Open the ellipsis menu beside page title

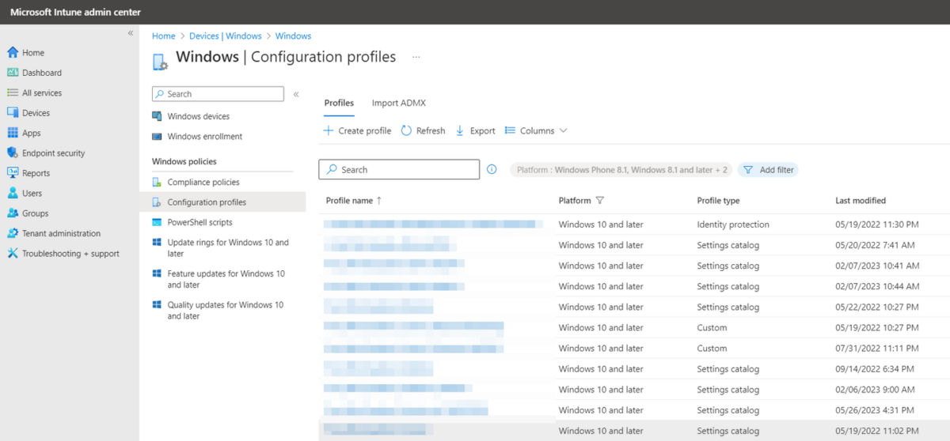click(x=416, y=57)
